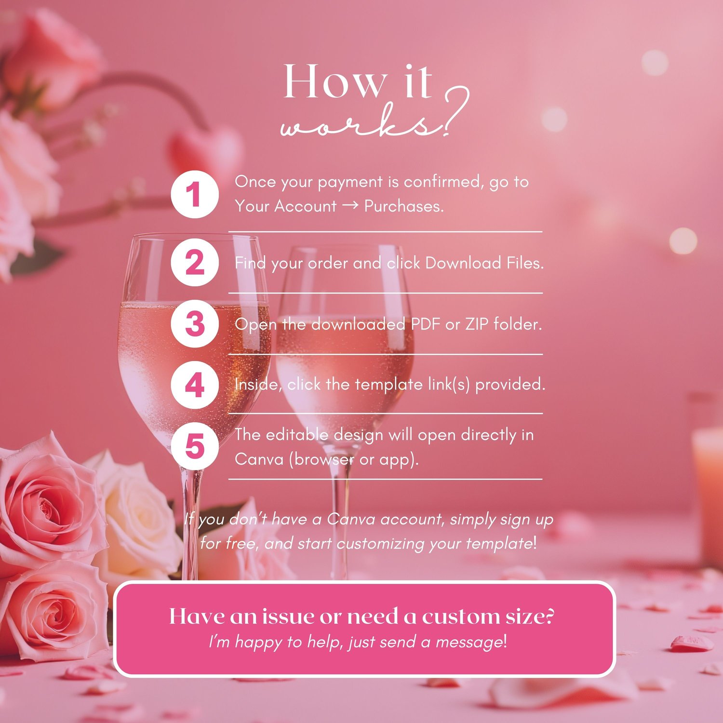Click the number 1 circle badge
The width and height of the screenshot is (723, 723).
[x=195, y=194]
